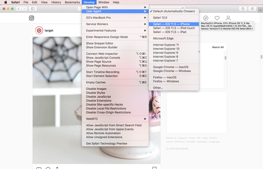
Task: Select Microsoft Edge user agent
Action: 174,39
